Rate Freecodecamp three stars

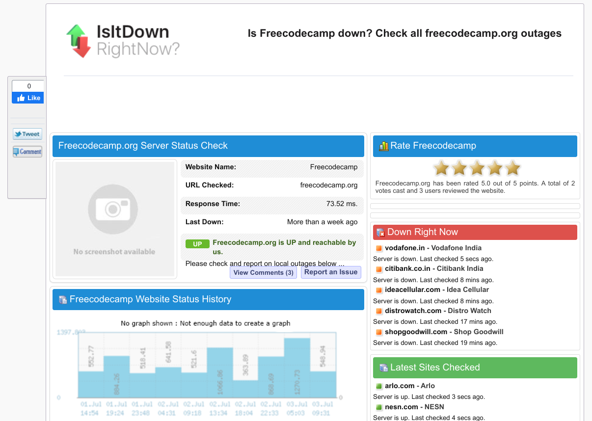pos(477,168)
